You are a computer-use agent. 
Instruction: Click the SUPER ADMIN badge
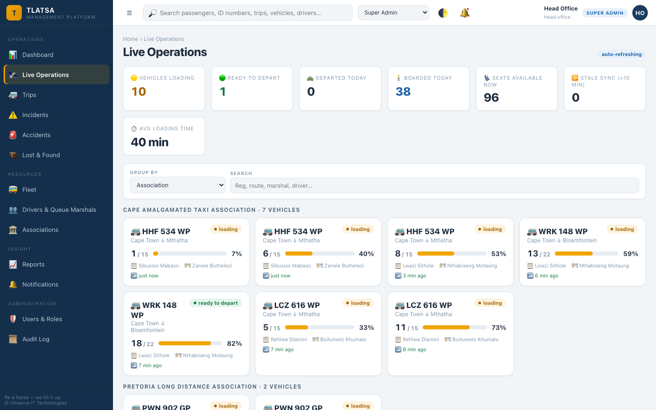pyautogui.click(x=605, y=13)
